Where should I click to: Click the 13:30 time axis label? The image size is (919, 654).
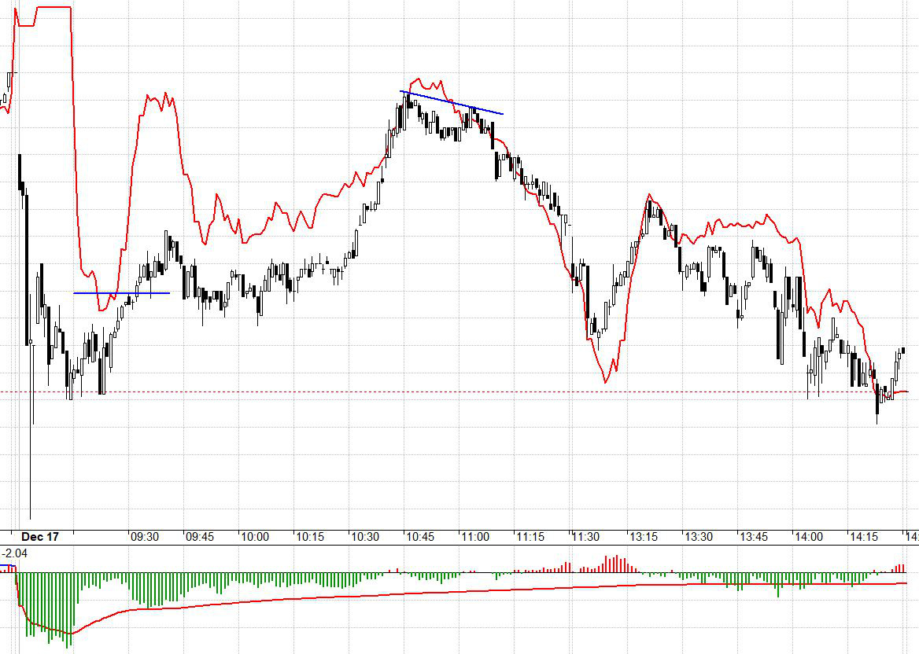698,537
